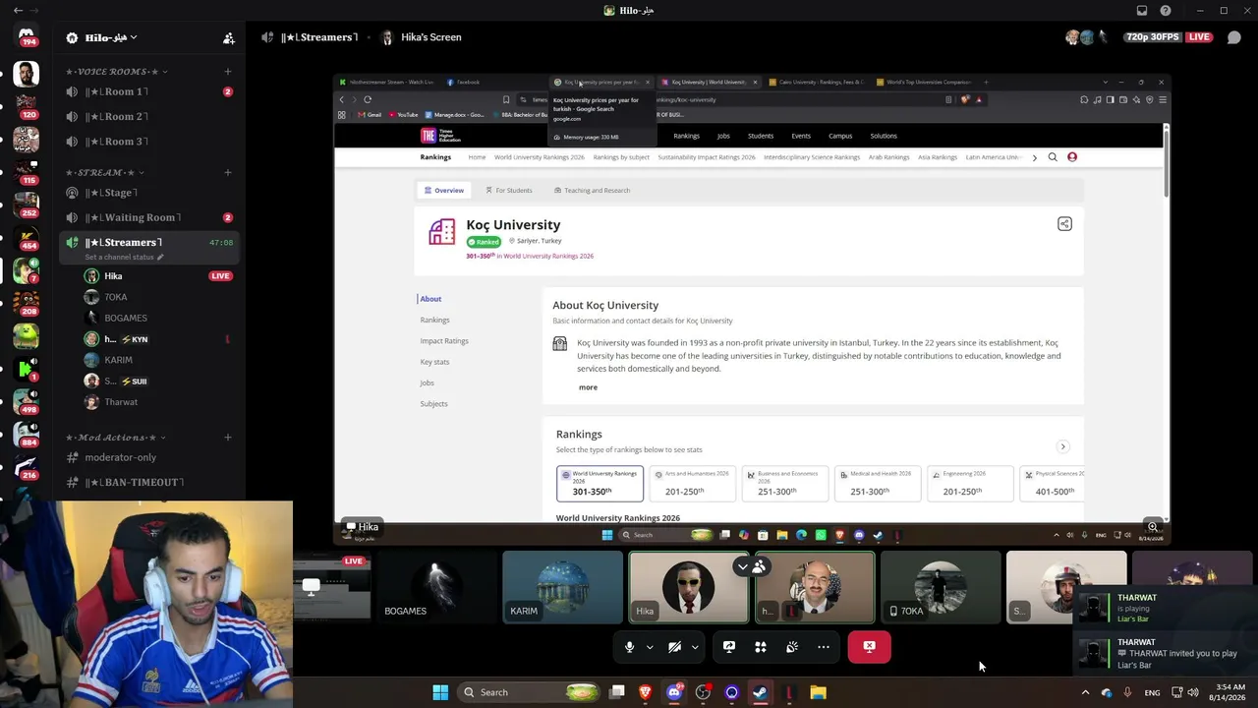Collapse the Mod Actions category

[x=116, y=438]
